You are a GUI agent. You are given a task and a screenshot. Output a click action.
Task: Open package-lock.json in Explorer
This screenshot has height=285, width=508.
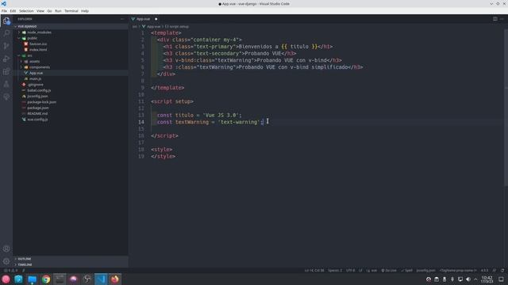(41, 102)
